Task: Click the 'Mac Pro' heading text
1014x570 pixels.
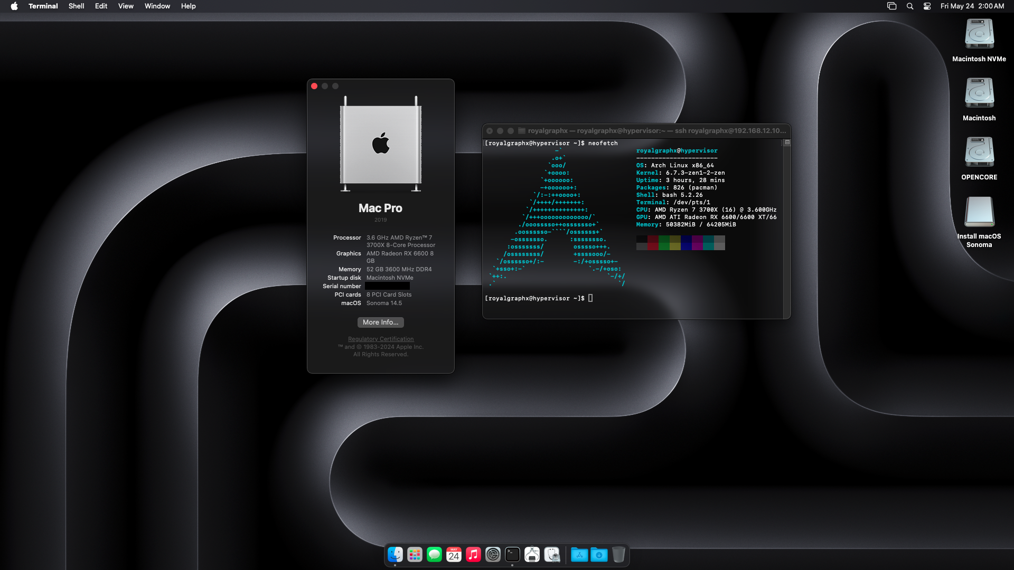Action: point(380,208)
